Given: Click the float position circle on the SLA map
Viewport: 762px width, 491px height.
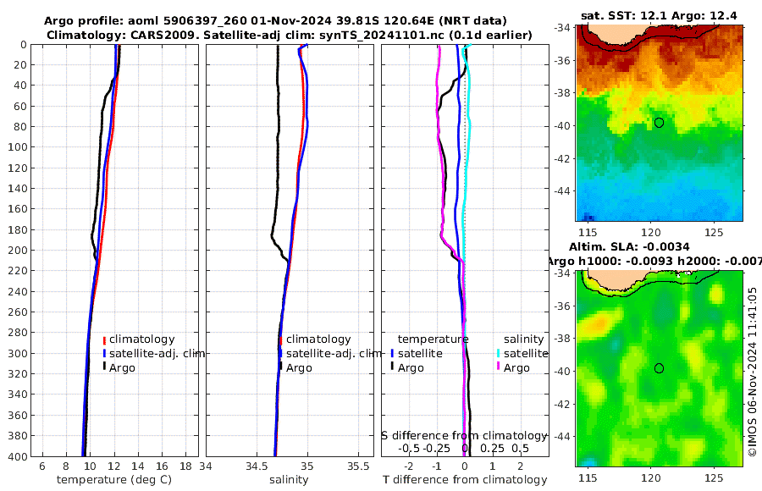Looking at the screenshot, I should 659,368.
